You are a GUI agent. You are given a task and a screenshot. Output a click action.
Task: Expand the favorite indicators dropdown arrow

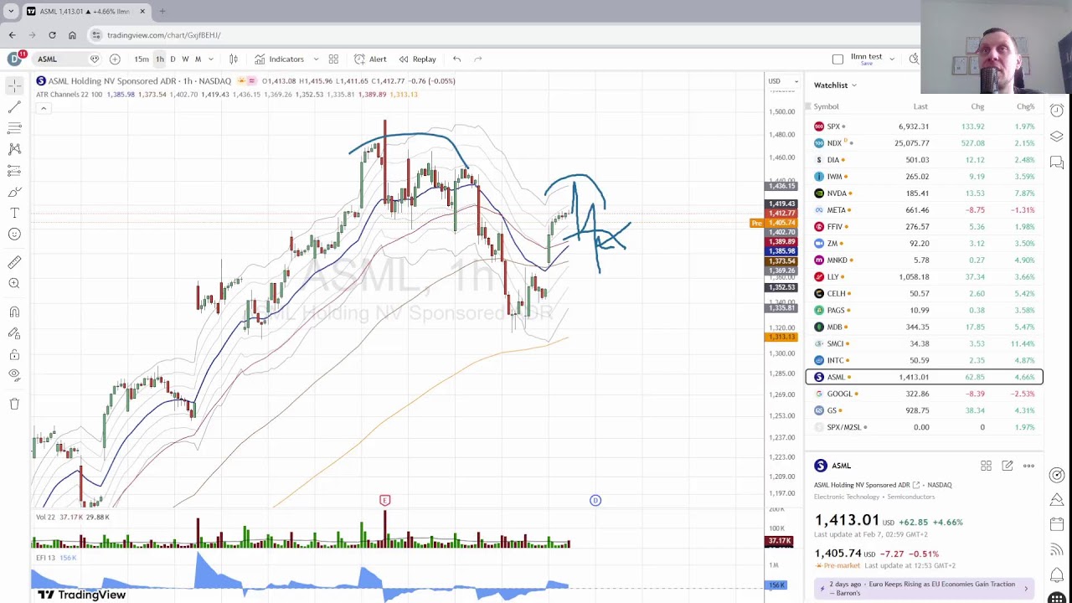coord(316,59)
